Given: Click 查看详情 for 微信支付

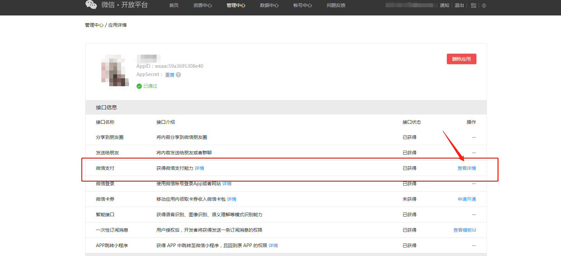Looking at the screenshot, I should 467,168.
